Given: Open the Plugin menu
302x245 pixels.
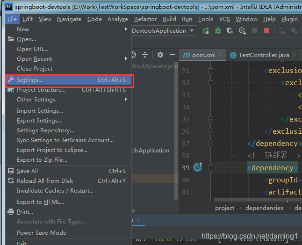Looking at the screenshot, I should (x=289, y=19).
